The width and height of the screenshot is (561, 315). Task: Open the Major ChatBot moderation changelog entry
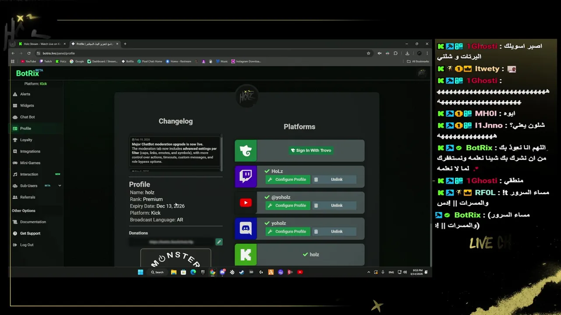[x=175, y=151]
